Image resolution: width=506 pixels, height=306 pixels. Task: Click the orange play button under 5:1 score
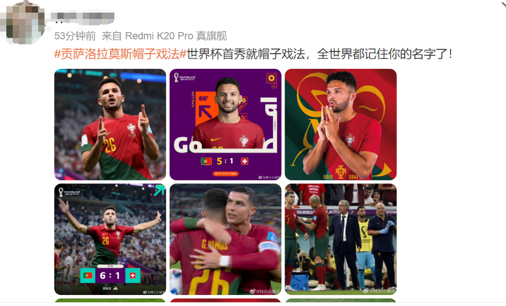pyautogui.click(x=225, y=174)
